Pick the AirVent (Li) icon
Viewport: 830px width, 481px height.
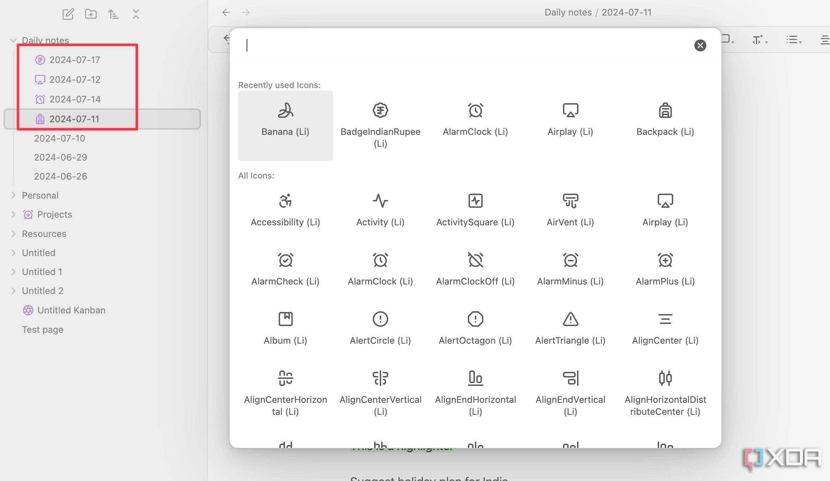tap(570, 211)
